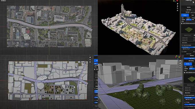
Task: Click green material thumbnail in upper-right panel
Action: tap(188, 29)
